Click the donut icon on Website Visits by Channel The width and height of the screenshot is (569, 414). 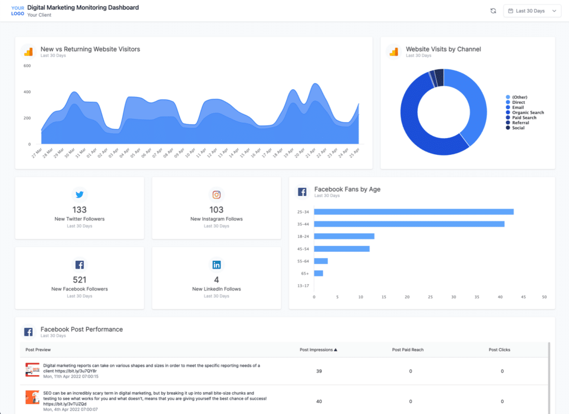click(x=393, y=52)
